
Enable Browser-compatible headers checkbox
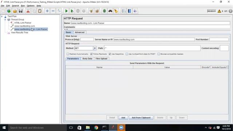[159, 54]
